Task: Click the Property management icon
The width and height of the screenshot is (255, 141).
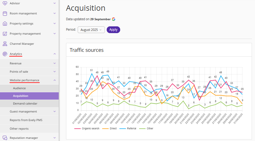Action: pos(5,34)
